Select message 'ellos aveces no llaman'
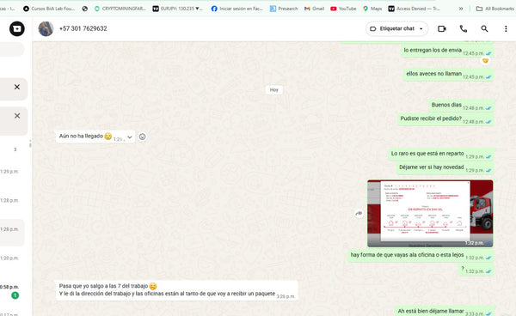The height and width of the screenshot is (316, 516). tap(449, 75)
